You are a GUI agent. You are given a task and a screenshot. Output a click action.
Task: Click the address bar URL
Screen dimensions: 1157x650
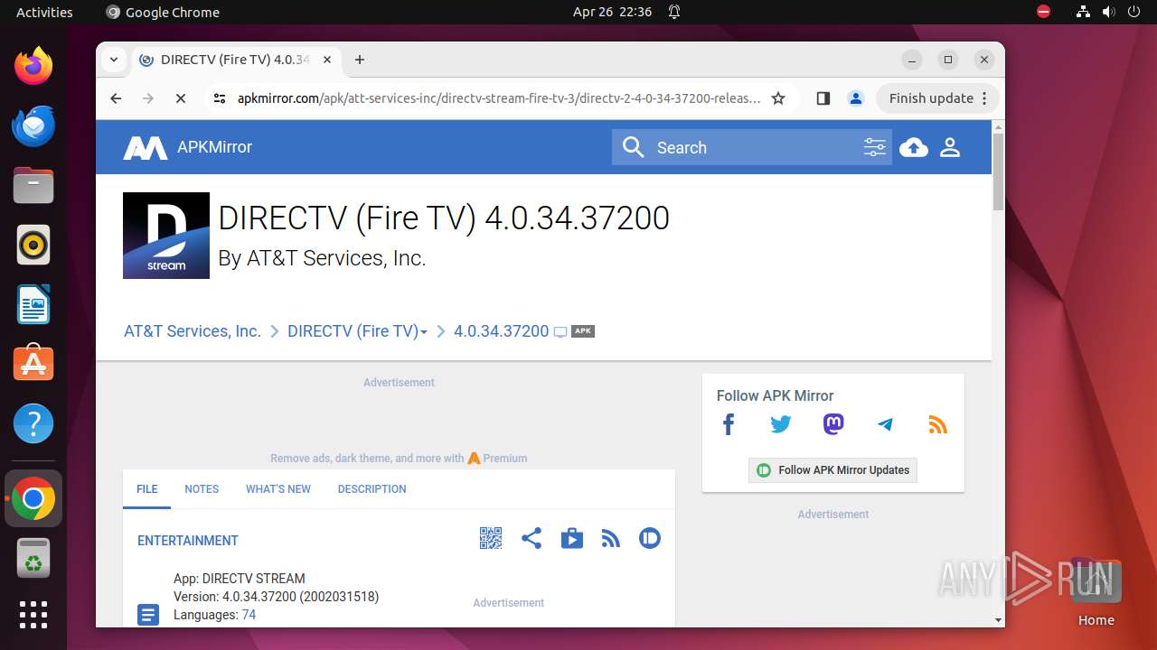point(499,98)
